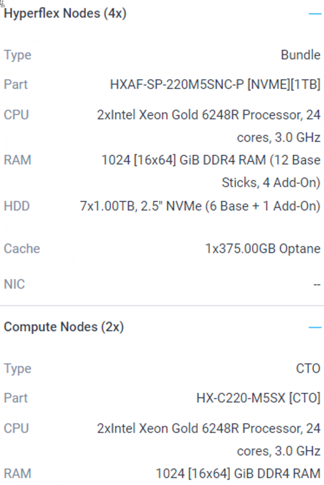The image size is (324, 485).
Task: Click the Bundle type value
Action: pos(300,55)
